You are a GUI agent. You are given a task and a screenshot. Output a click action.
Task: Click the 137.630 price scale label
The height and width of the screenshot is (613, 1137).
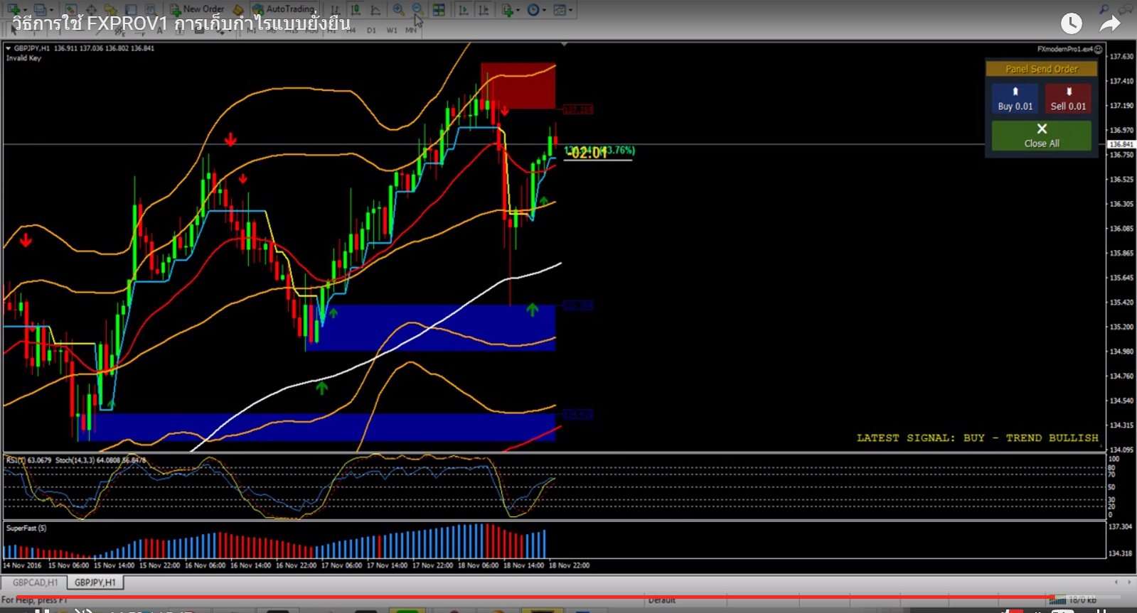click(x=1121, y=56)
